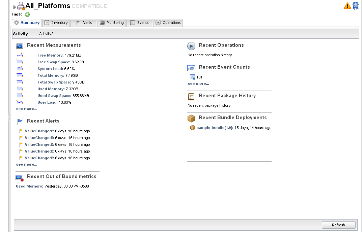Click the blue ribbon badge icon

coord(356,6)
